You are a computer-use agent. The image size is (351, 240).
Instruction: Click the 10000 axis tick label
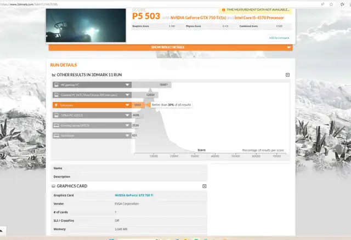(154, 156)
